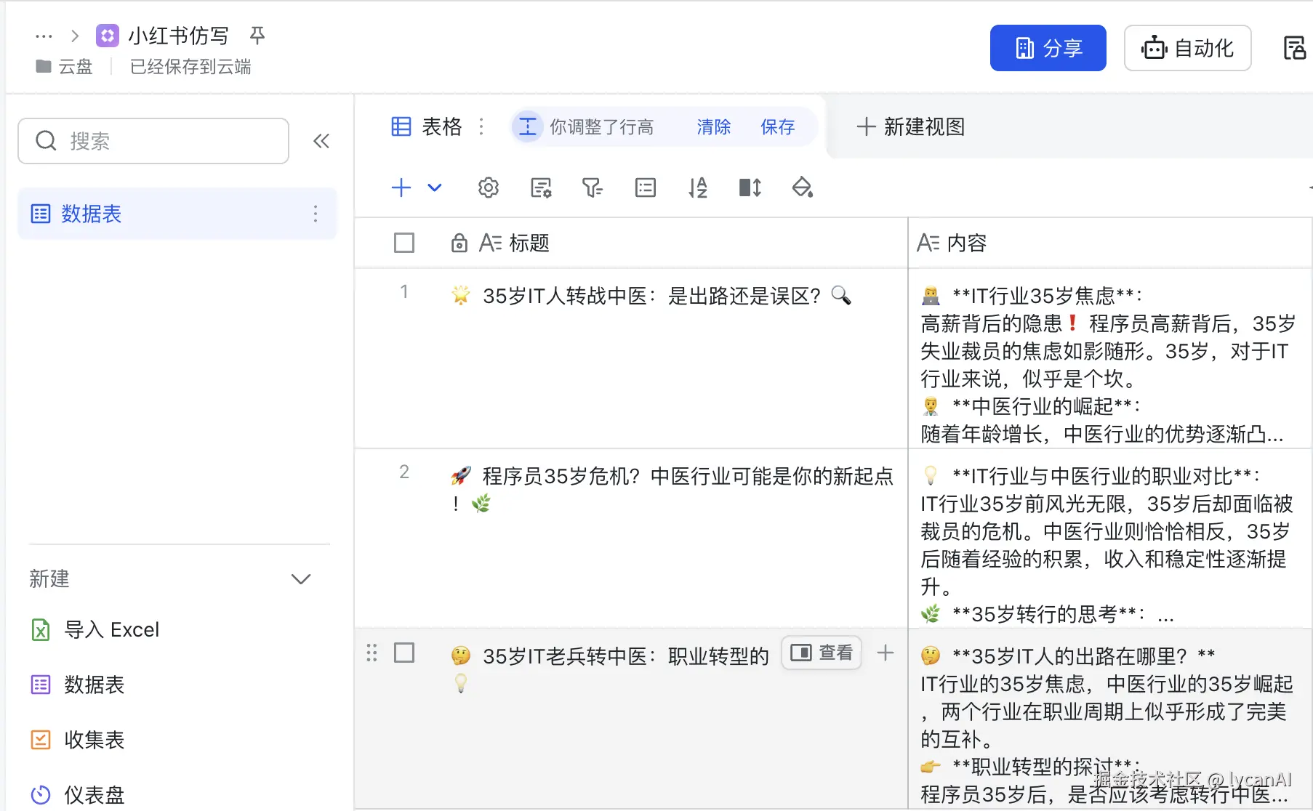Click the 分享 share button
Image resolution: width=1313 pixels, height=811 pixels.
(x=1048, y=48)
